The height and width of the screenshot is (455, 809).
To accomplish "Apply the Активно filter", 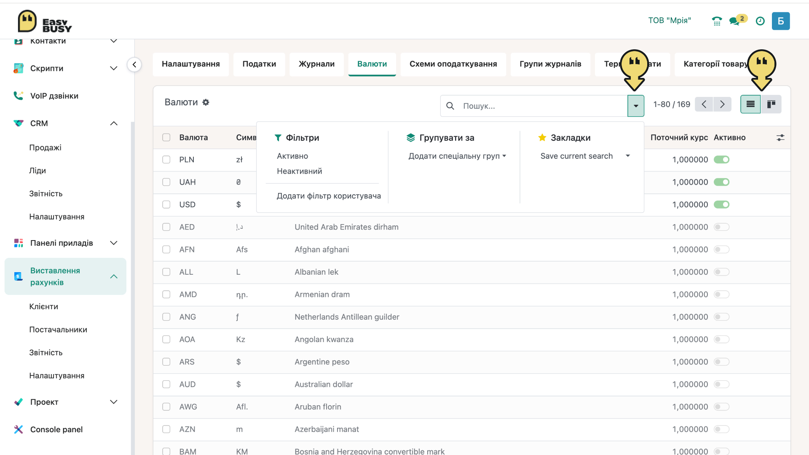I will [x=292, y=156].
